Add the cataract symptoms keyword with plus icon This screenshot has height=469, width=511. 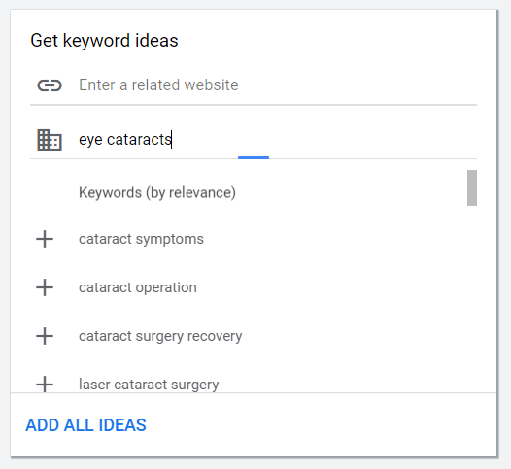45,239
